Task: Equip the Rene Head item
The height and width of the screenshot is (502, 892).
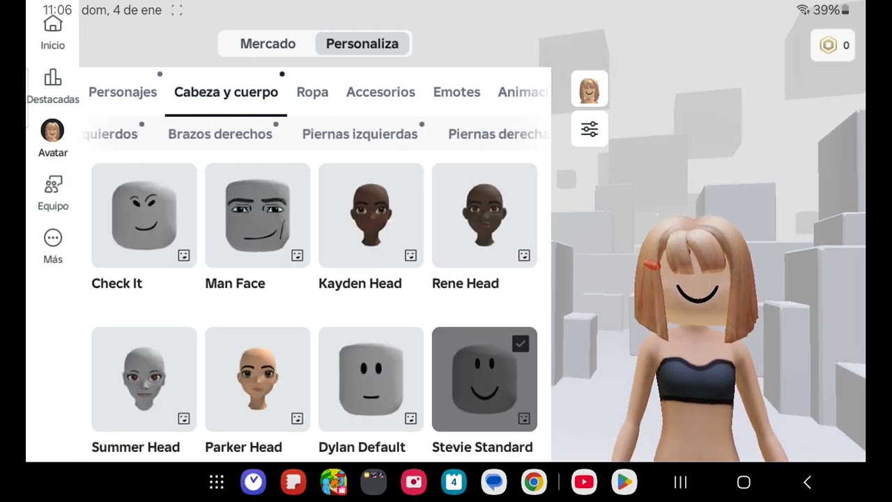Action: pos(485,215)
